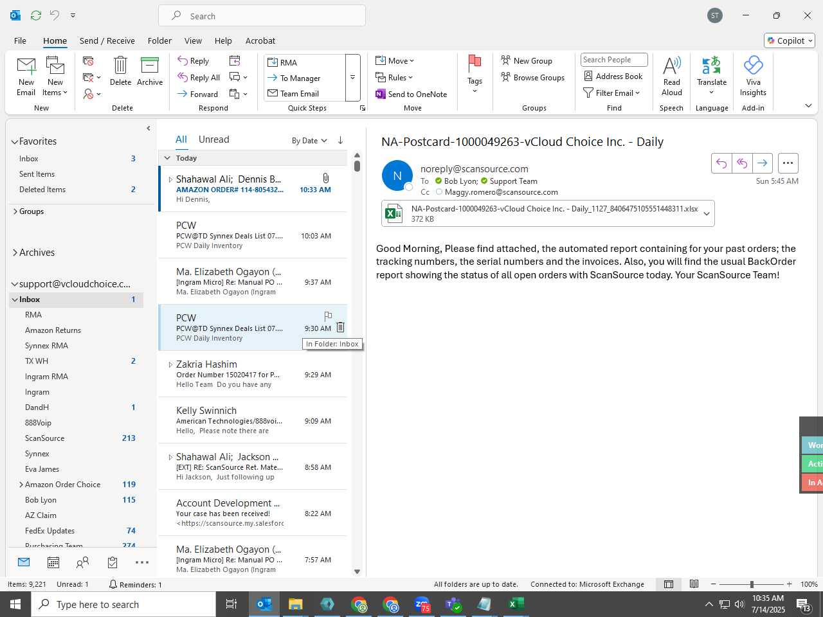
Task: Click Reply All in the Respond group
Action: (x=199, y=77)
